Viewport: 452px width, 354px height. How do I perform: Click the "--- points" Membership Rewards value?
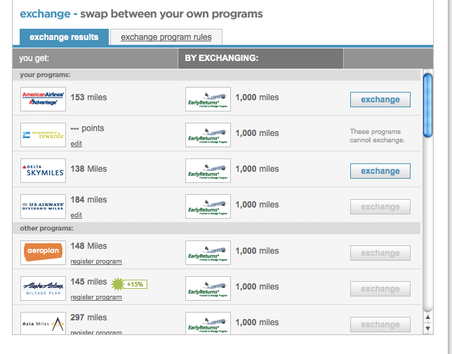point(87,128)
